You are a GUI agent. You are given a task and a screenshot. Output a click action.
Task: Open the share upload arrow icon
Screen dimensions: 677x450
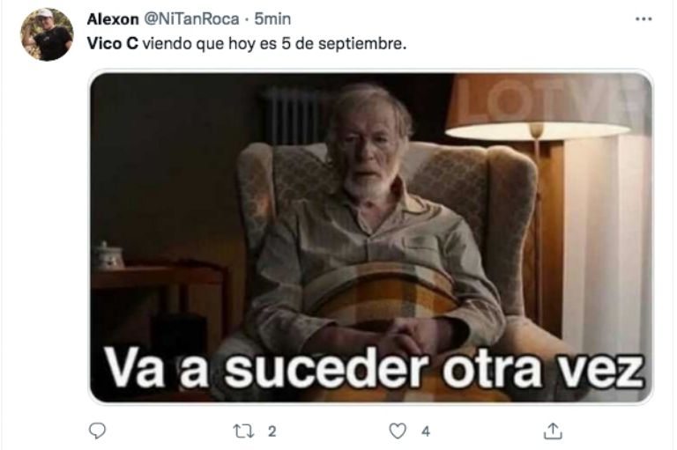553,431
